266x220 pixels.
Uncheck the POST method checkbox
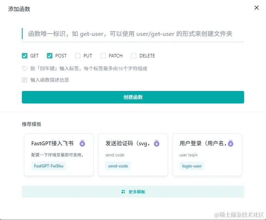click(x=50, y=56)
